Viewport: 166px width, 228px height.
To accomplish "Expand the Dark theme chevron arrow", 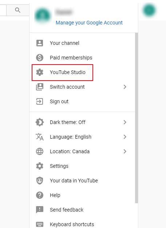I will click(x=125, y=122).
